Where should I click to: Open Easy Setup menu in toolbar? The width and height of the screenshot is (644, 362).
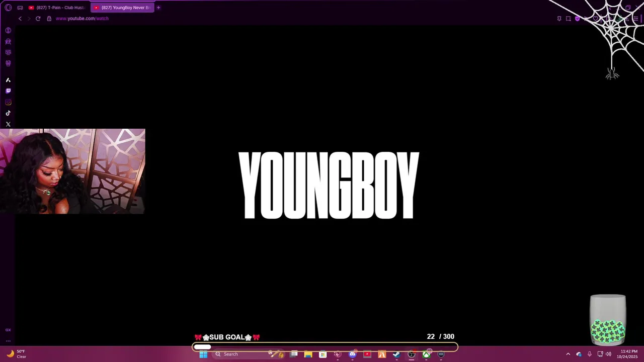(635, 19)
